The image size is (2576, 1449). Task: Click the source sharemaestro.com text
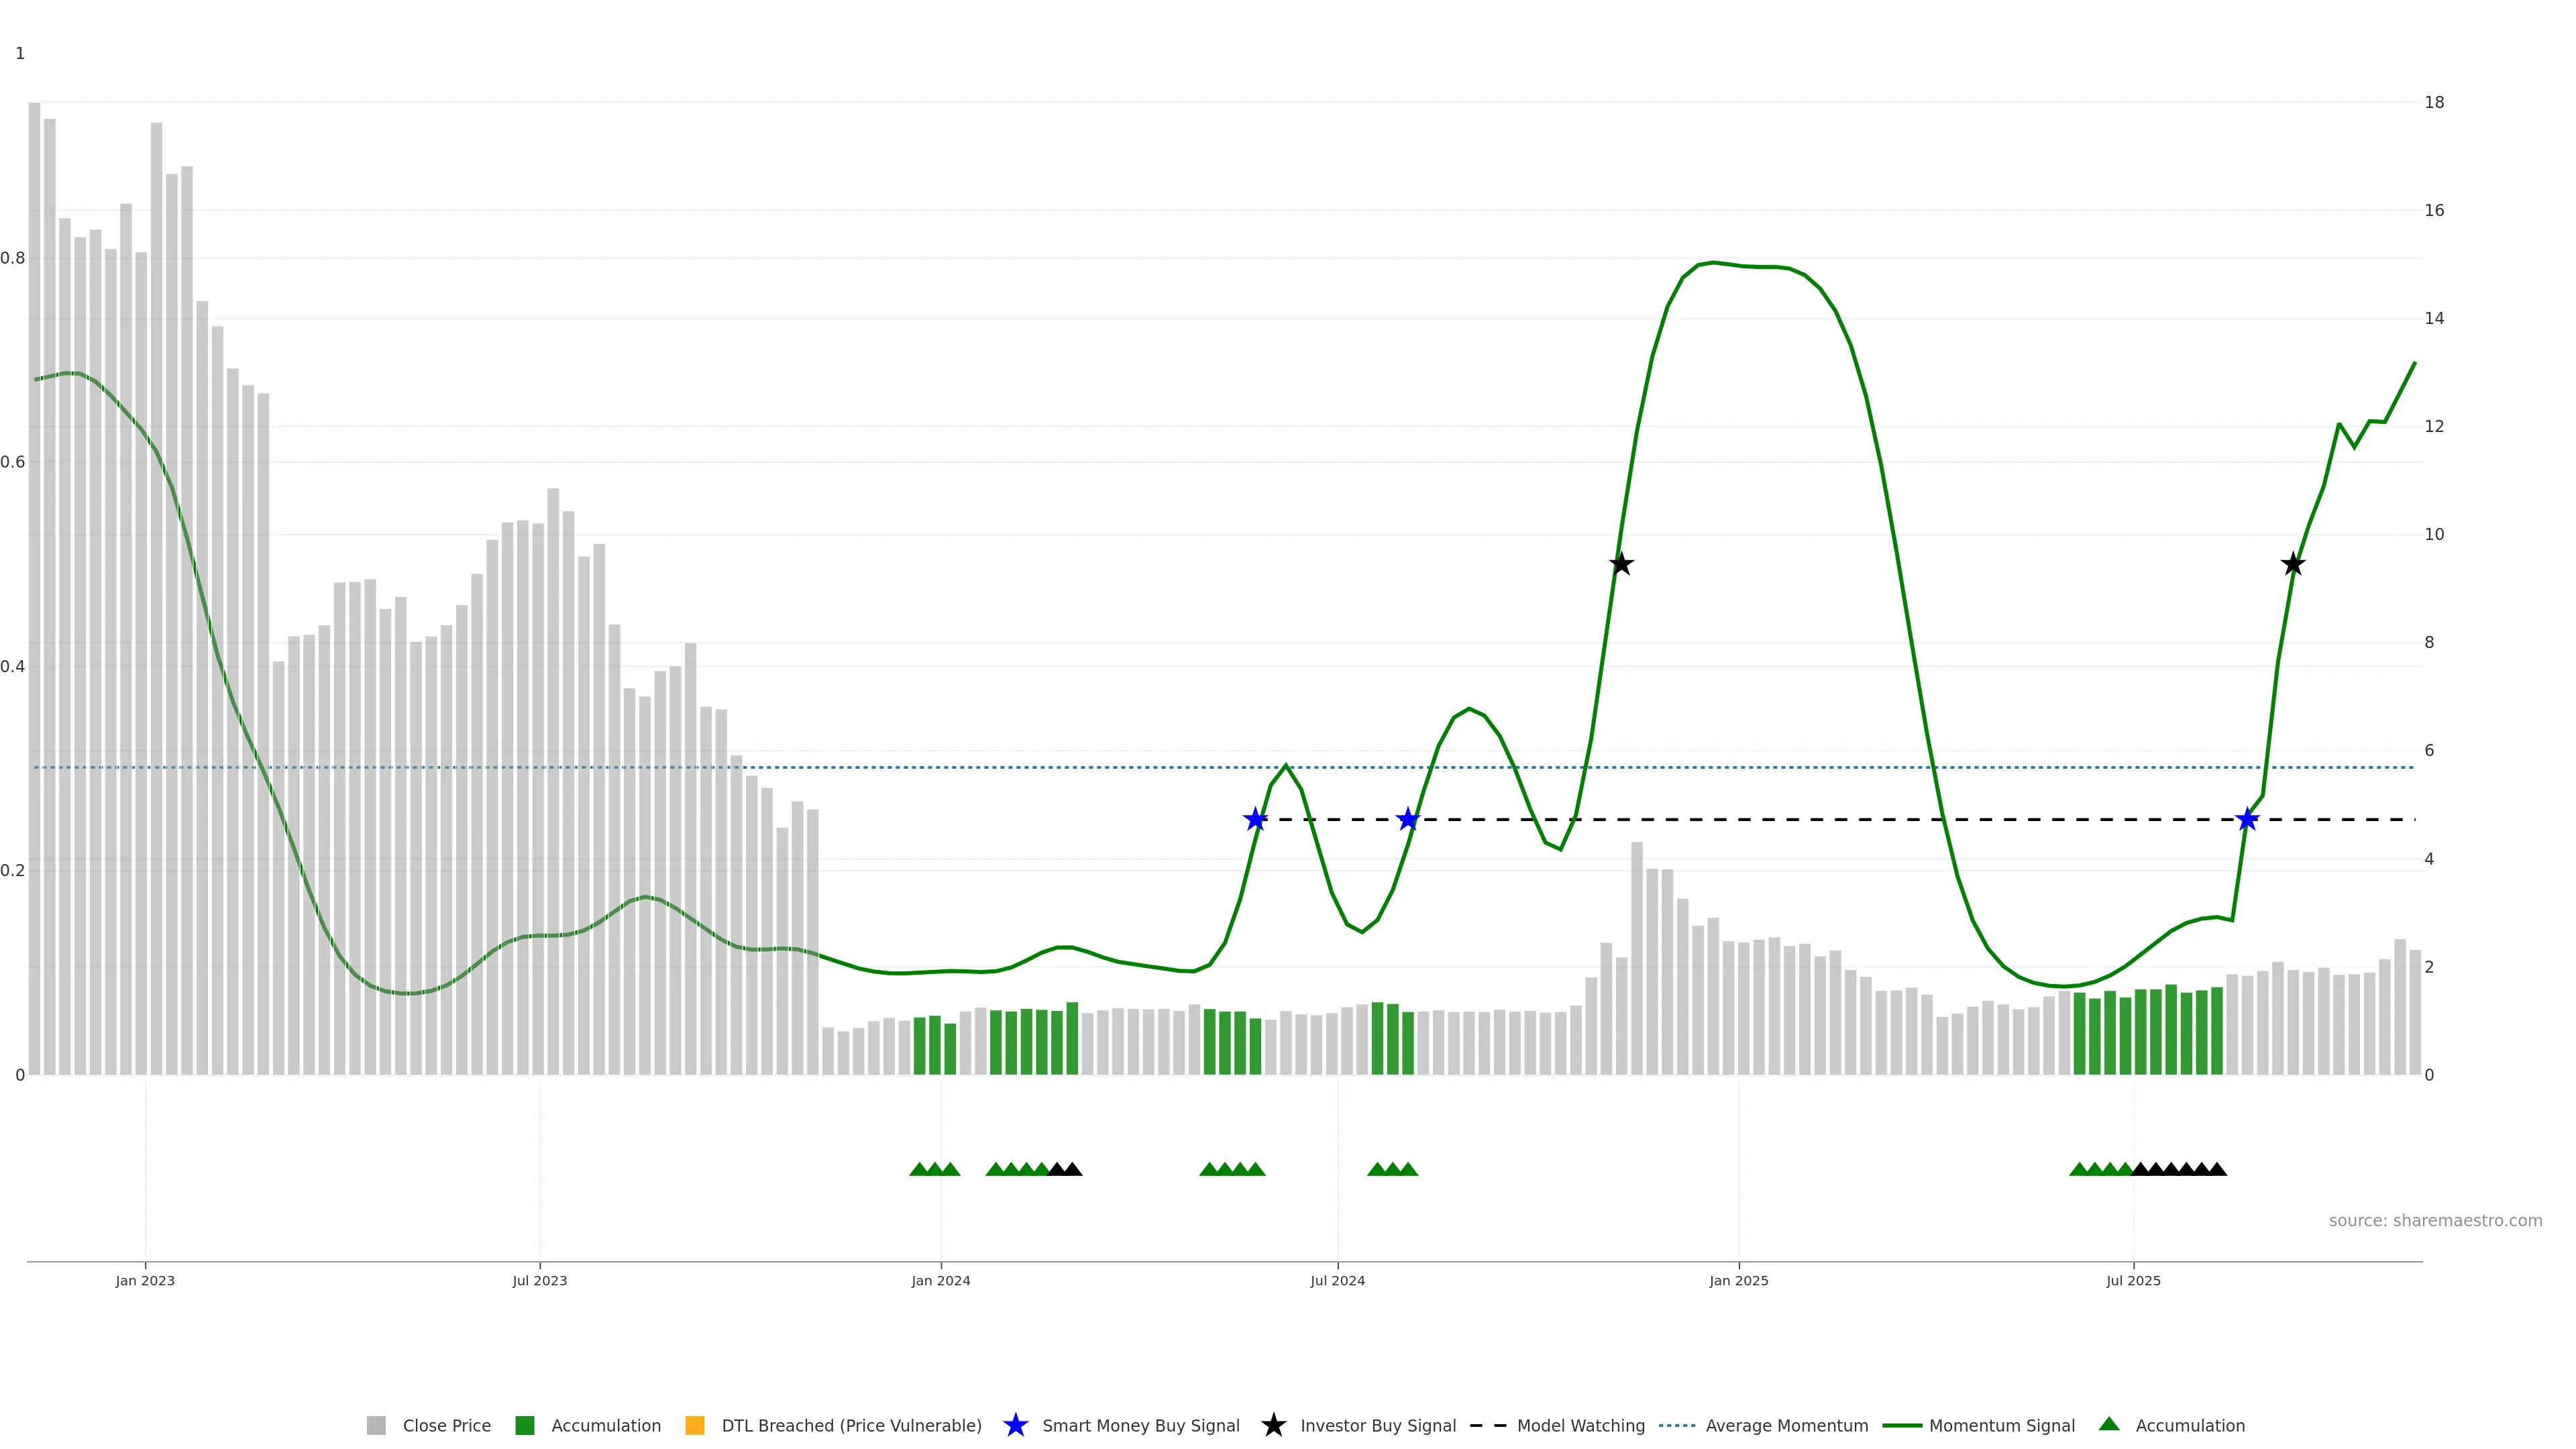point(2435,1221)
